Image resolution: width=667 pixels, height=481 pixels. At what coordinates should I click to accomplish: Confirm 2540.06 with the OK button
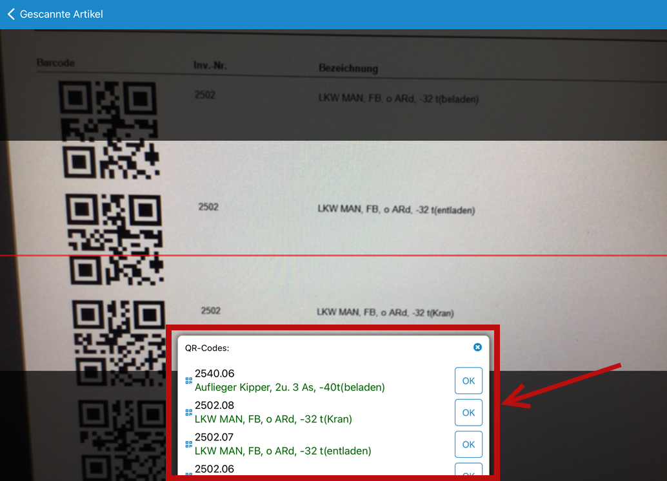[x=468, y=381]
